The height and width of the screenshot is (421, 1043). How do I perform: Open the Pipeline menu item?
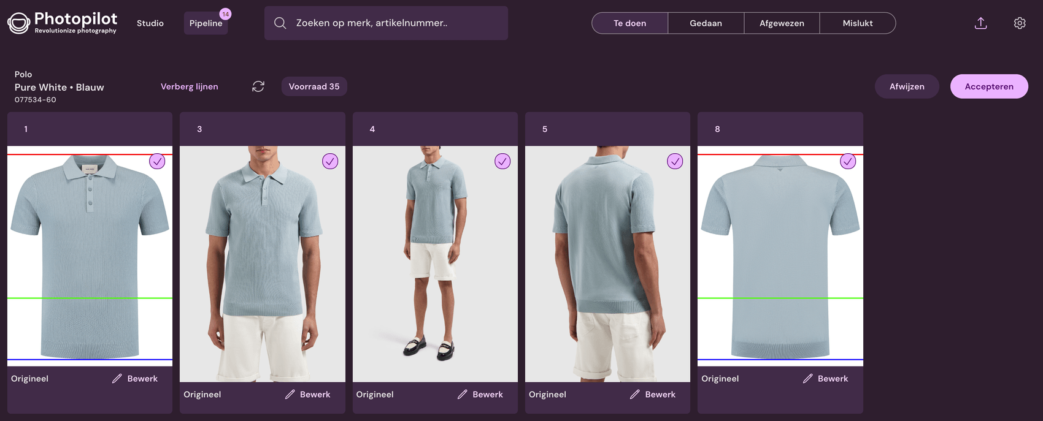pyautogui.click(x=206, y=23)
